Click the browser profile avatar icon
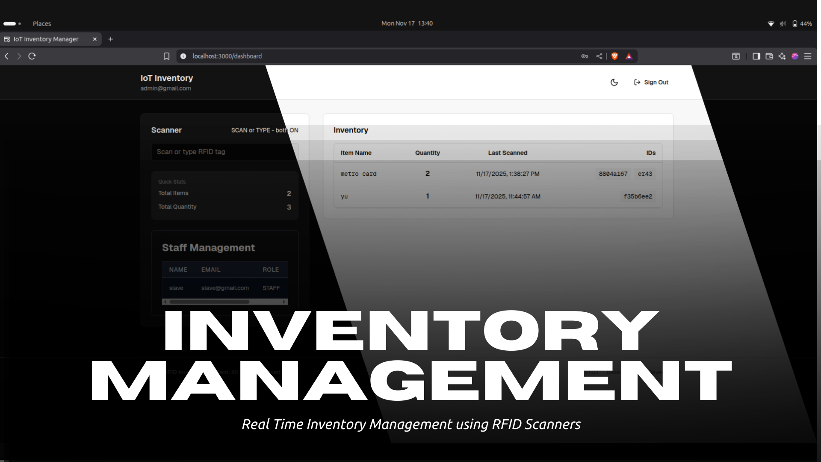 click(x=794, y=56)
